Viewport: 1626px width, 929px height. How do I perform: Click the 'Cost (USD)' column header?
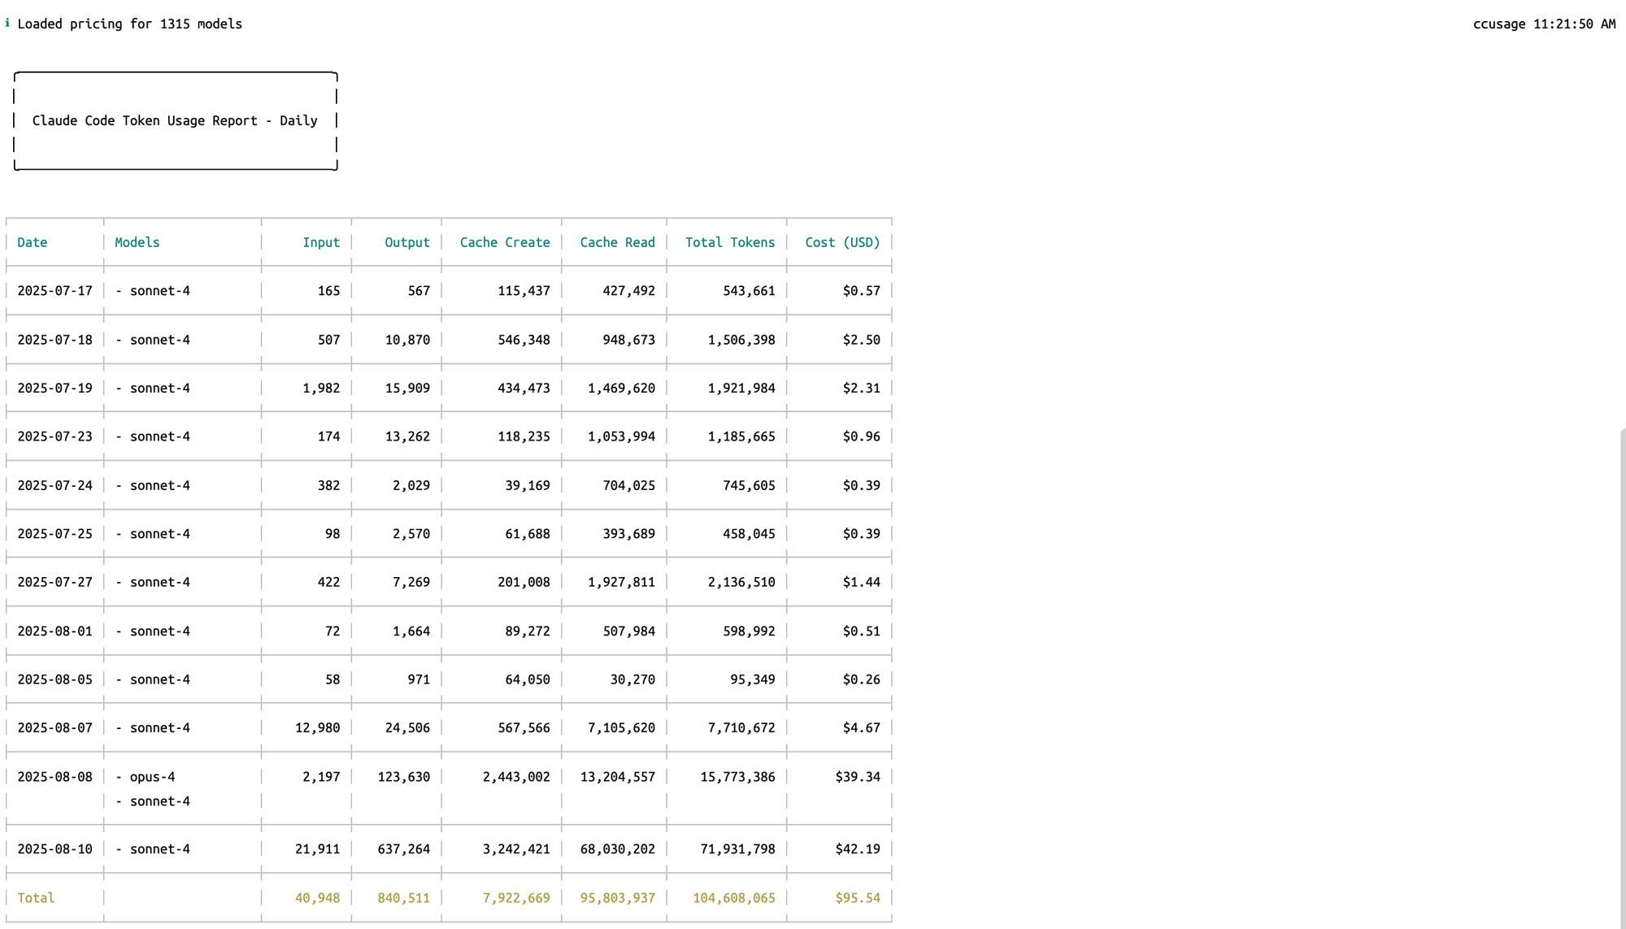tap(842, 242)
